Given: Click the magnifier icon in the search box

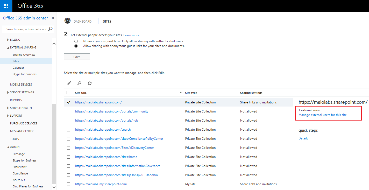Looking at the screenshot, I should tap(50, 29).
